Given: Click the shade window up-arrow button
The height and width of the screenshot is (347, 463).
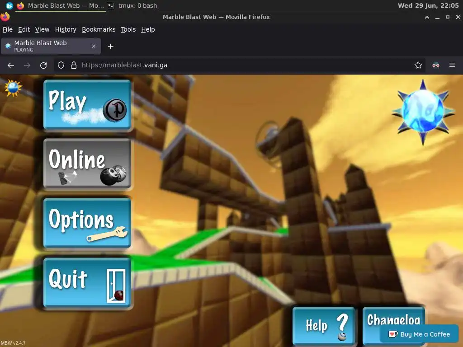Looking at the screenshot, I should click(x=427, y=17).
